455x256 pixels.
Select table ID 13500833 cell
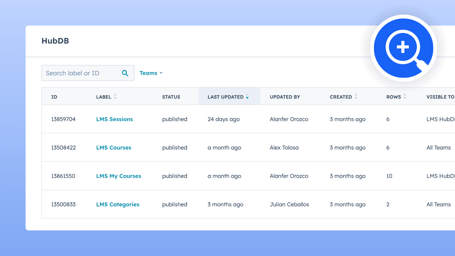63,205
